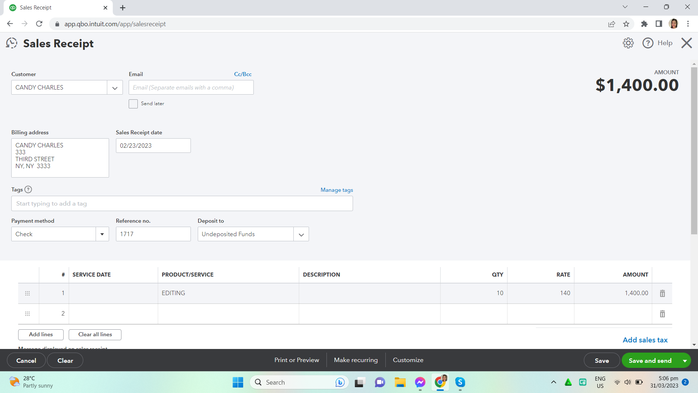Close the Sales Receipt form
698x393 pixels.
(x=686, y=43)
